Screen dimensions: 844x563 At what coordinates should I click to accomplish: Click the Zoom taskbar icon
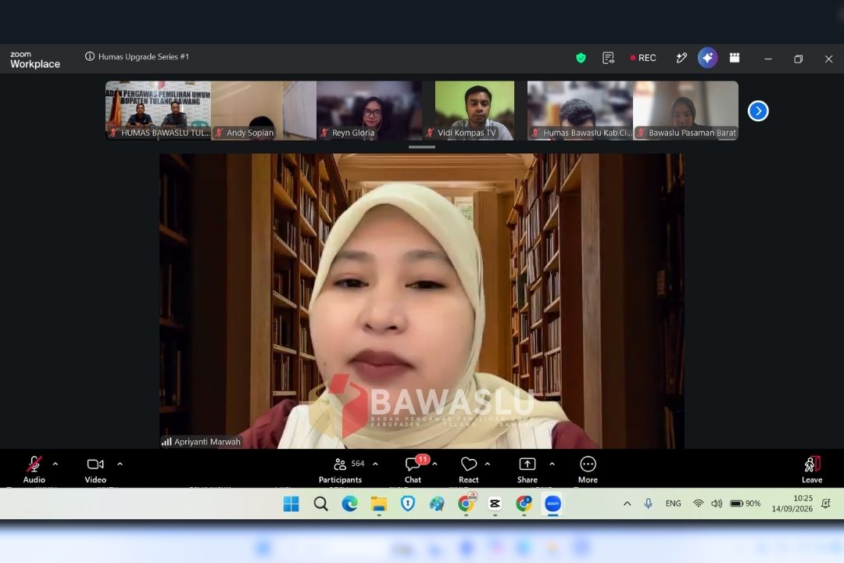click(553, 504)
